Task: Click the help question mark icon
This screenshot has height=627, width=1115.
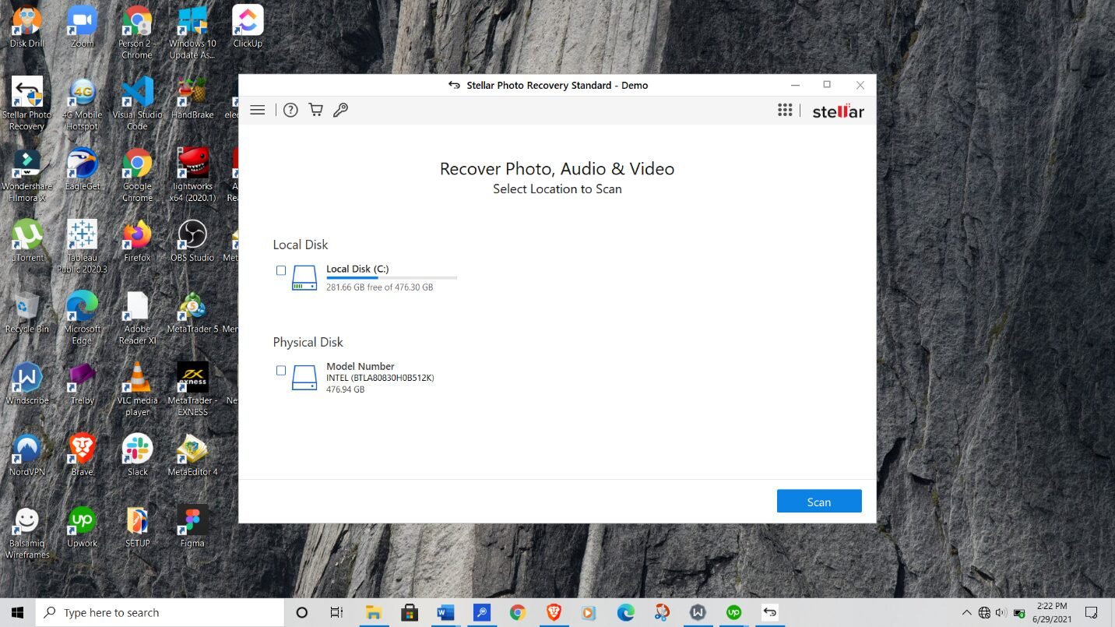Action: (290, 111)
